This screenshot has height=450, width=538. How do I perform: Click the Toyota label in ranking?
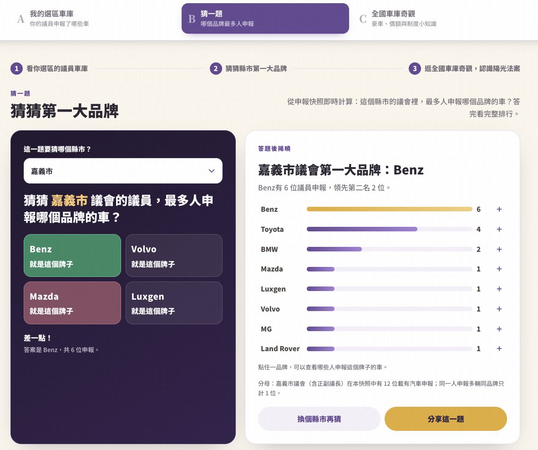click(x=272, y=229)
